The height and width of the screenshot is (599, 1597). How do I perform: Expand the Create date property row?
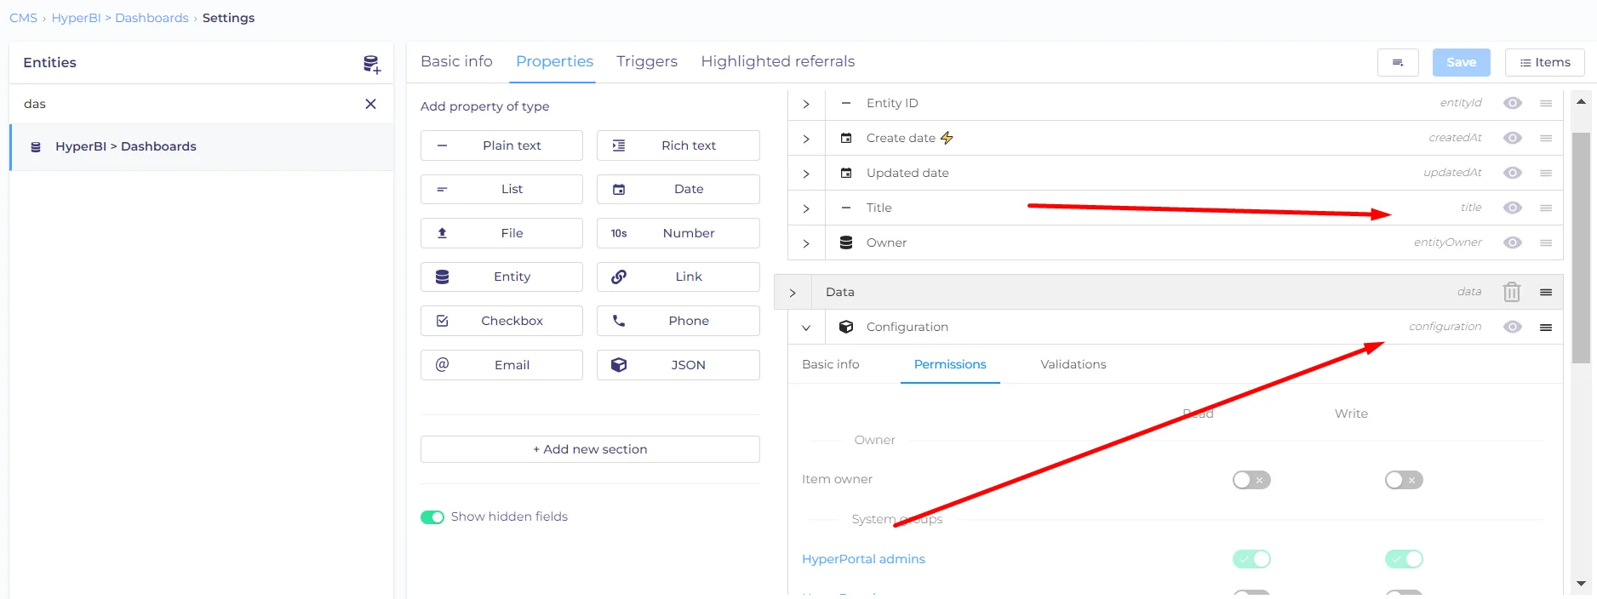click(x=806, y=139)
